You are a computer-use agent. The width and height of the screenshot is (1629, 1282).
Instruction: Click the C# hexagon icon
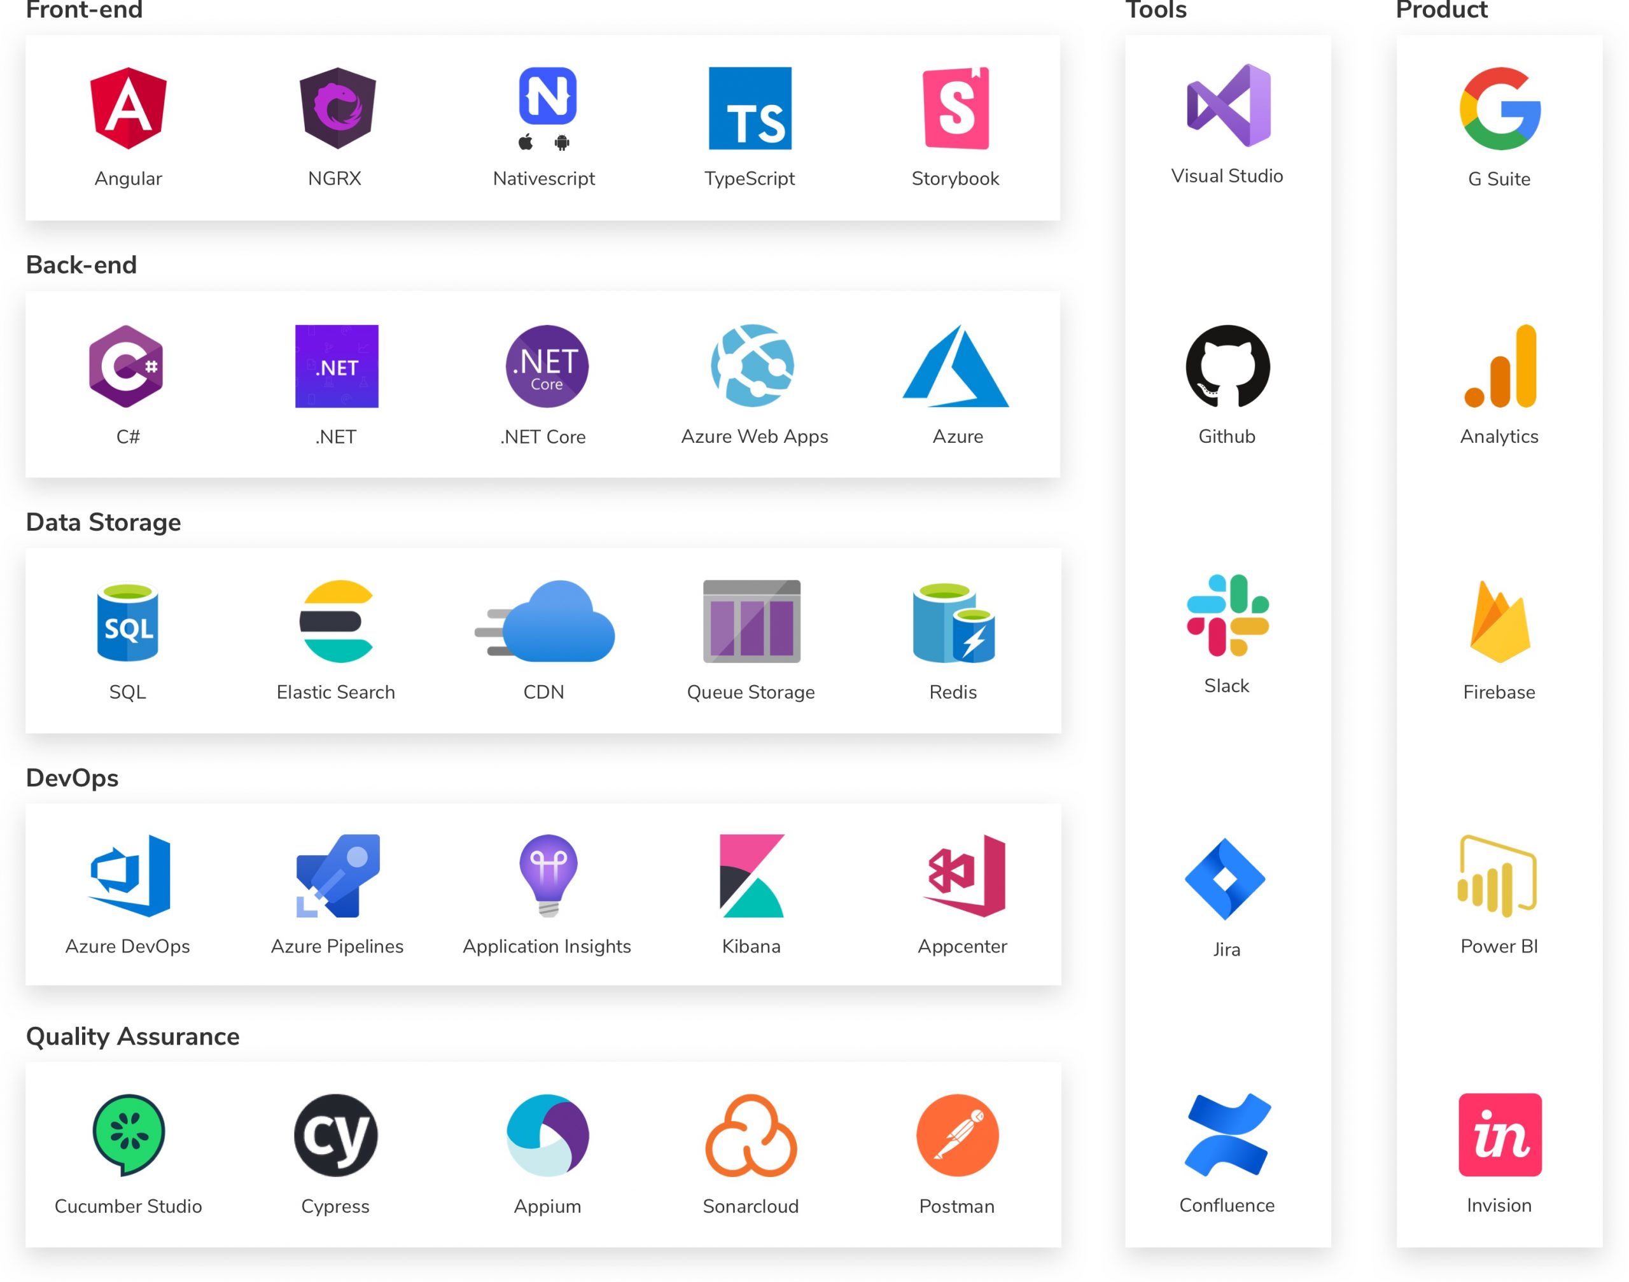coord(126,366)
